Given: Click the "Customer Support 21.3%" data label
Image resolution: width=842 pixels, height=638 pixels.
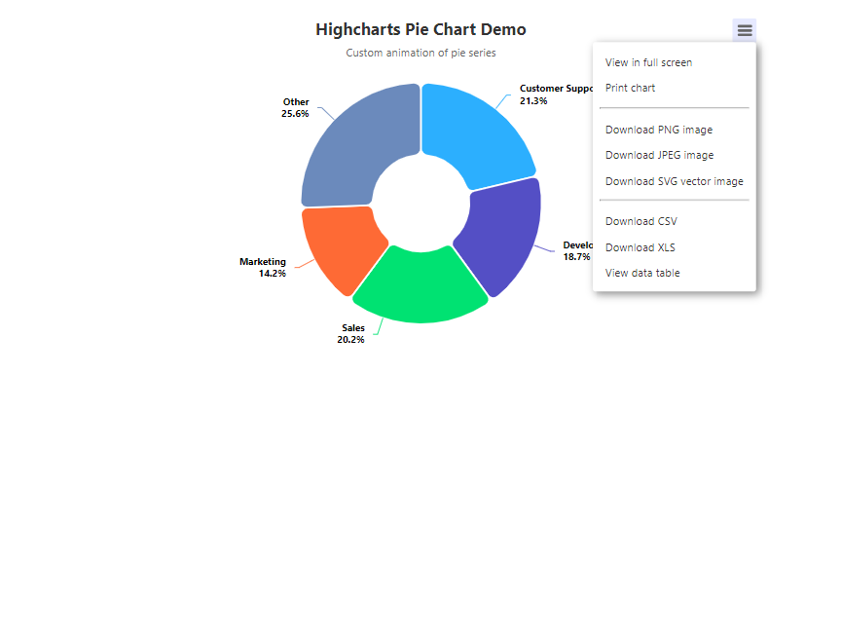Looking at the screenshot, I should 556,94.
